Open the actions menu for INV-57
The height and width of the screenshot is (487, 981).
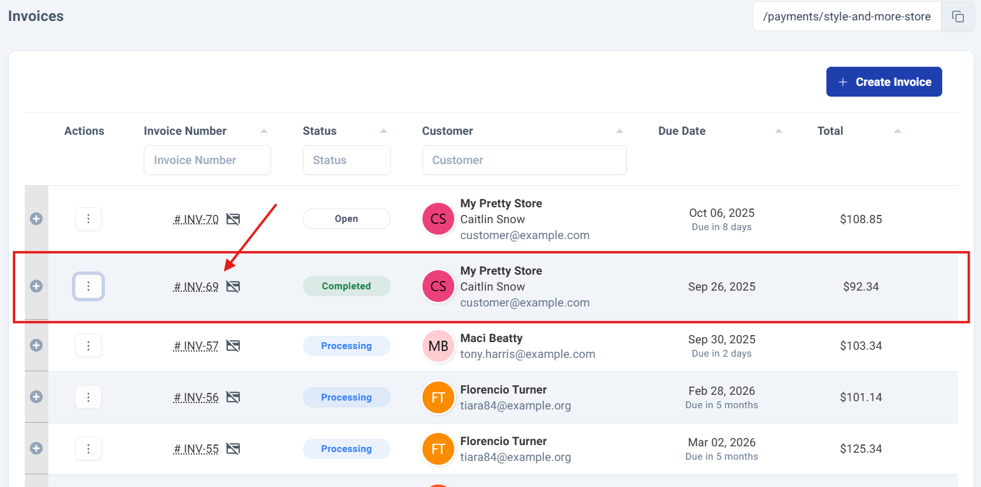(x=88, y=345)
